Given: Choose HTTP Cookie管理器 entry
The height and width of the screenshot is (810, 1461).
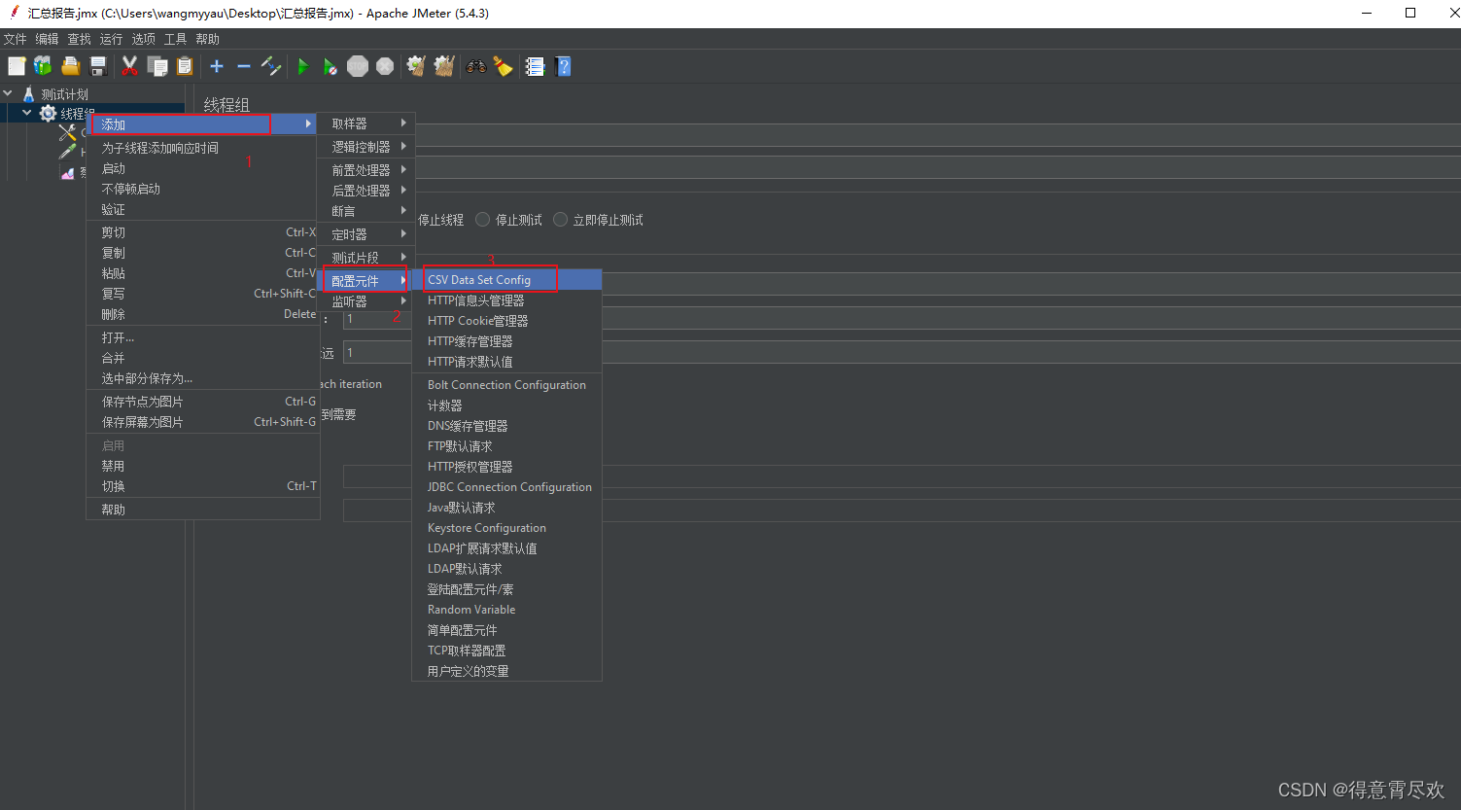Looking at the screenshot, I should pos(507,321).
